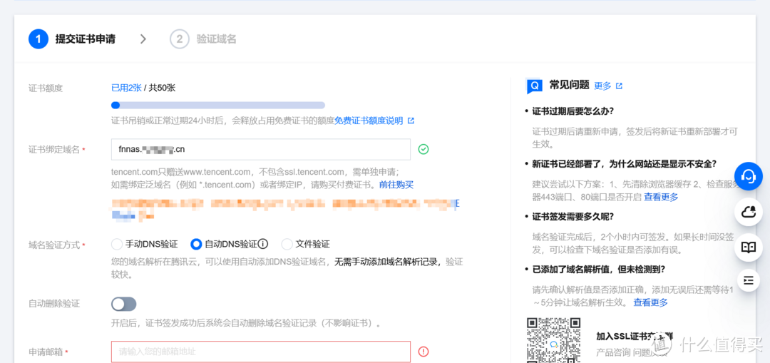
Task: Click the collapse sidebar list icon
Action: click(x=748, y=280)
